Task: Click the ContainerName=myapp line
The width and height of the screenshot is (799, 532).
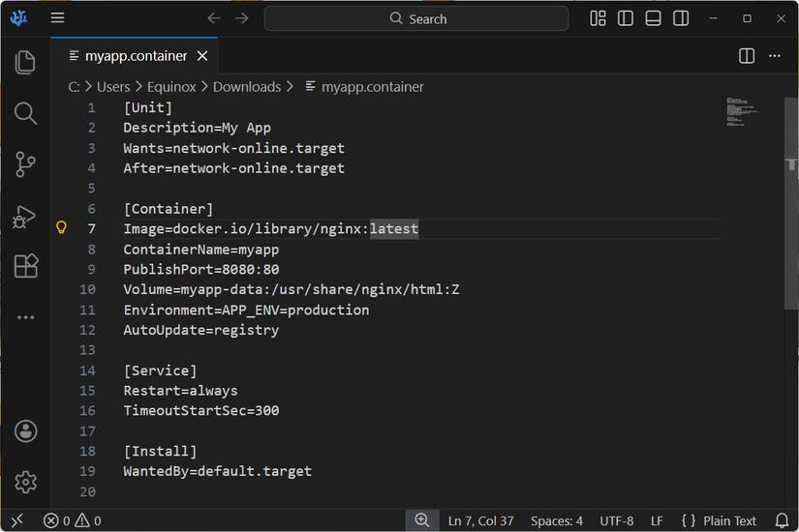Action: (x=200, y=250)
